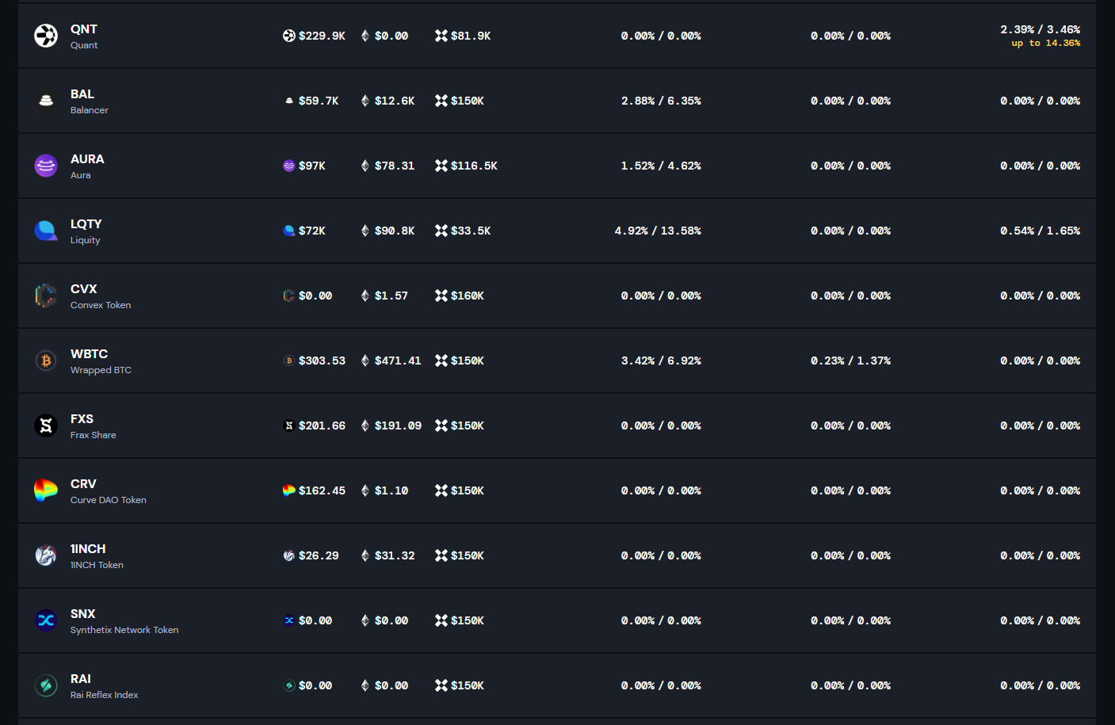
Task: Click the 'Synthetix Network Token' subtitle
Action: click(x=124, y=630)
